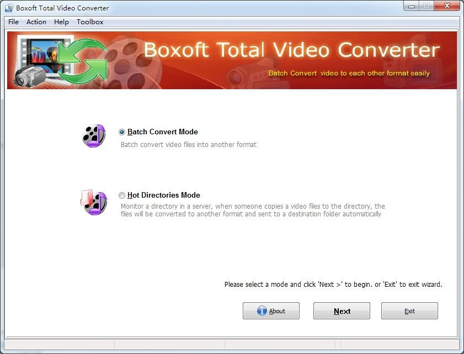Select Batch Convert Mode radio button

click(121, 132)
